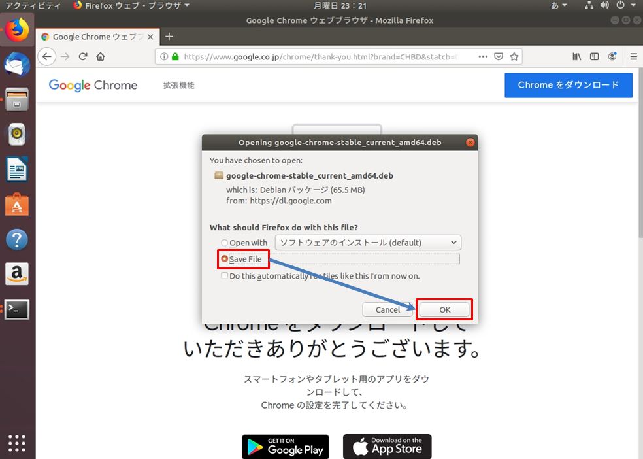Cancel the file download dialog
Screen dimensions: 643x459
point(387,310)
